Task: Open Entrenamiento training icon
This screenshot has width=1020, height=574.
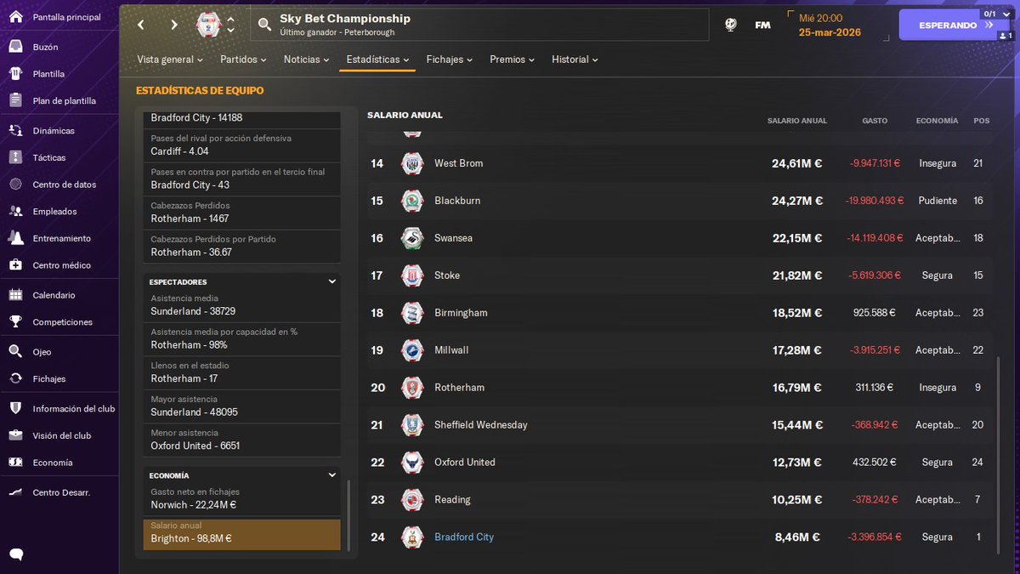Action: pyautogui.click(x=15, y=238)
